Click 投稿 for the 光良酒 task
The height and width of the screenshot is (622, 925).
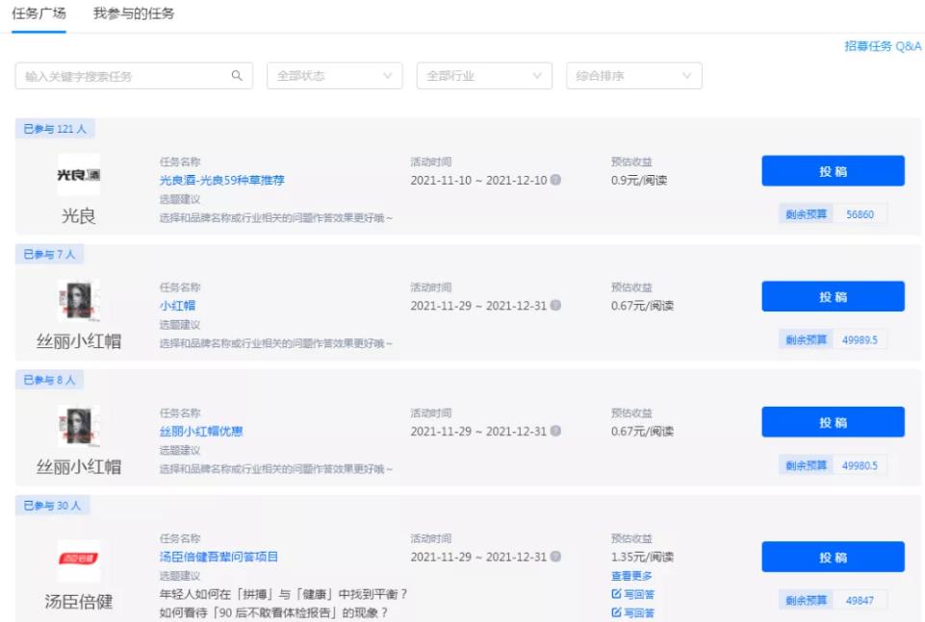(x=835, y=170)
